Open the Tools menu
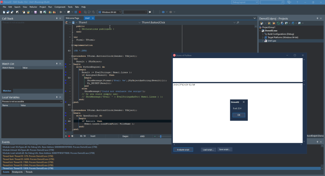Viewport: 325px width, 176px height. pyautogui.click(x=70, y=7)
